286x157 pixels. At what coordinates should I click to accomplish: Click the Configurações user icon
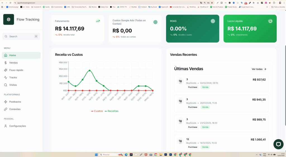[6, 126]
